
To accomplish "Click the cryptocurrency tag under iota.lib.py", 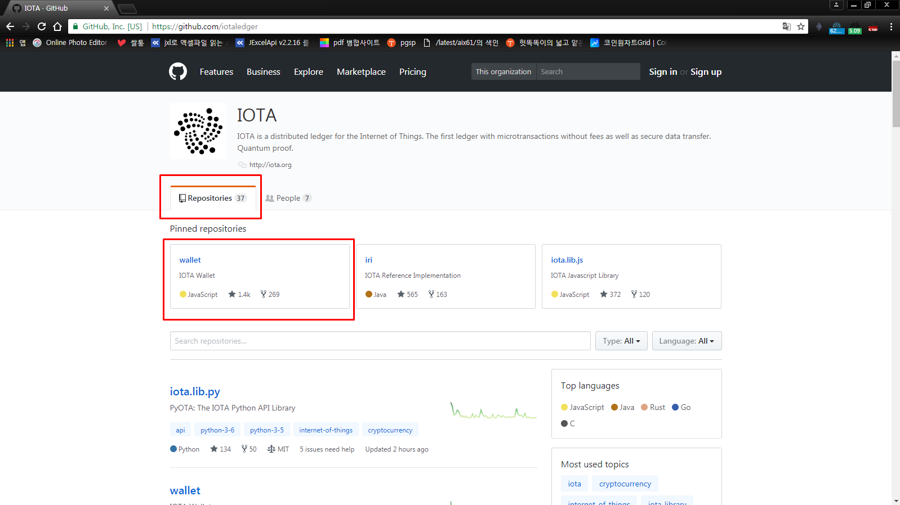I will point(390,430).
